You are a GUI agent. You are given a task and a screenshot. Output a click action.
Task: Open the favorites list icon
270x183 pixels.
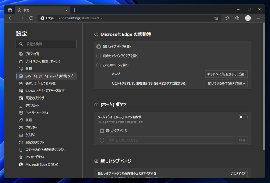(x=227, y=18)
